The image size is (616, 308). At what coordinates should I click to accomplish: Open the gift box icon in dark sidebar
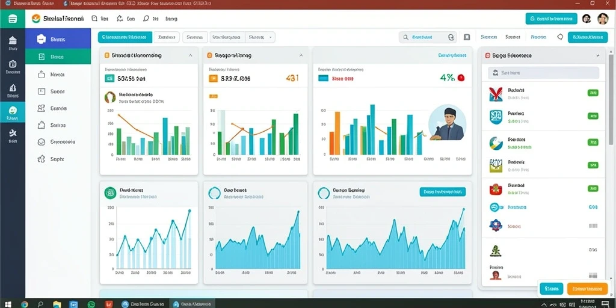tap(13, 64)
